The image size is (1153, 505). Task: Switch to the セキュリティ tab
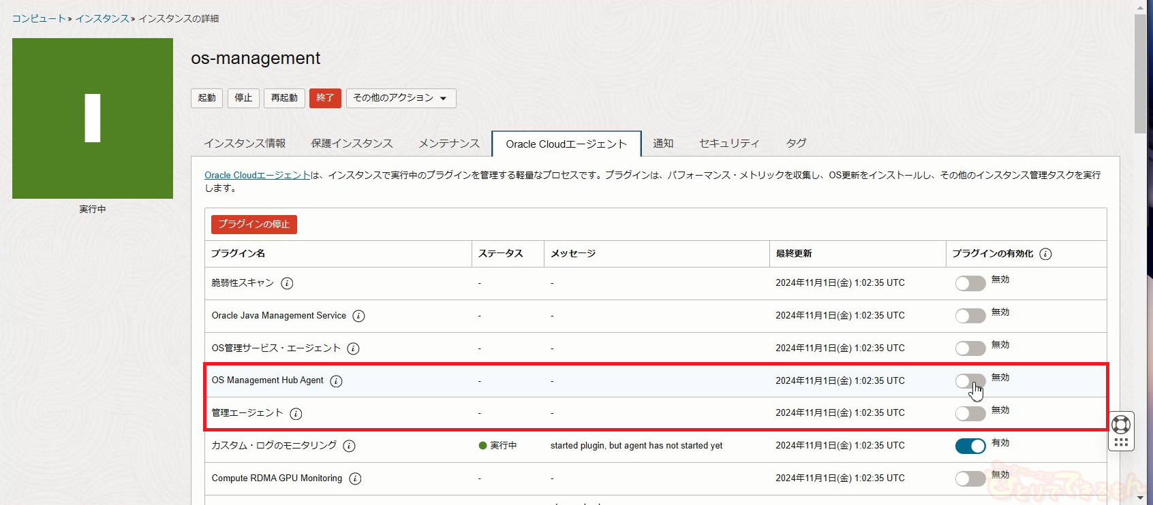point(729,144)
